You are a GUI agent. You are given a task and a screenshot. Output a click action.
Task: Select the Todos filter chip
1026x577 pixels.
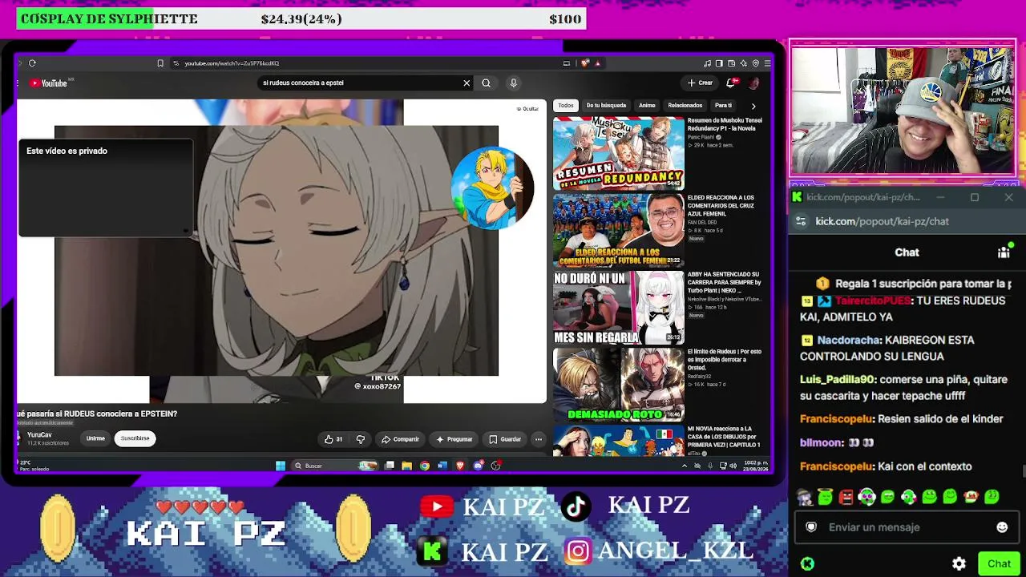coord(566,106)
